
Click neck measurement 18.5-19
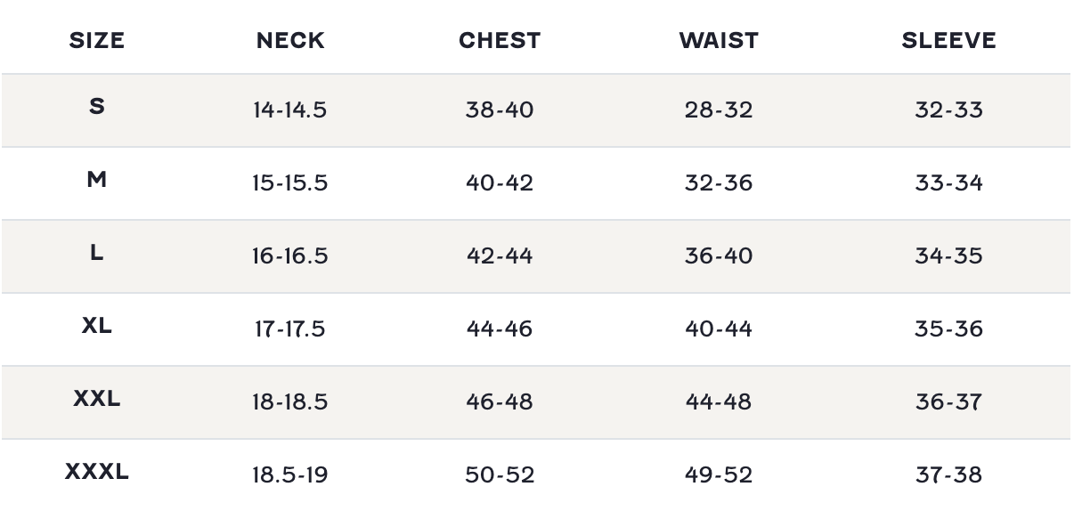pos(289,474)
